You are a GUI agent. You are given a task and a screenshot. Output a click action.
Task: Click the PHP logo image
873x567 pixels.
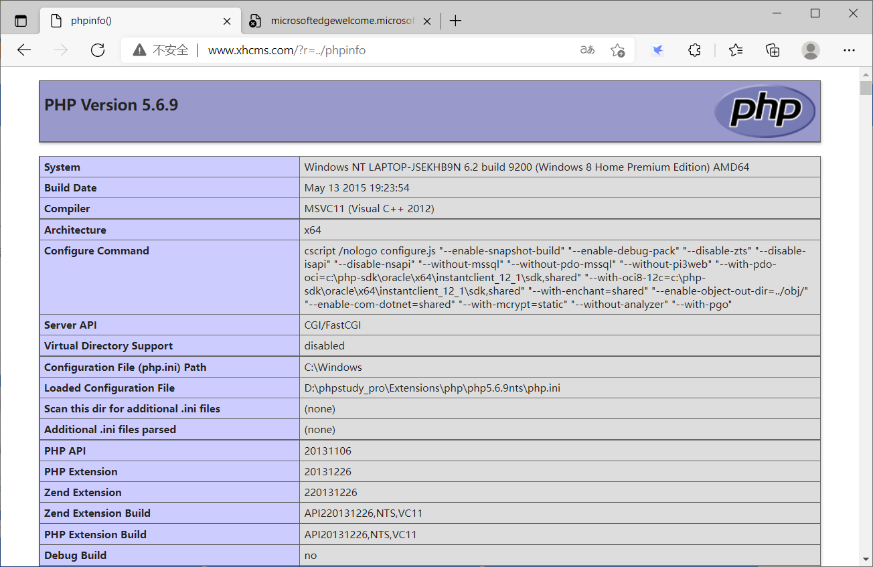pyautogui.click(x=765, y=111)
